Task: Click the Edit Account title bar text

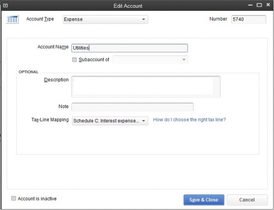Action: point(128,5)
